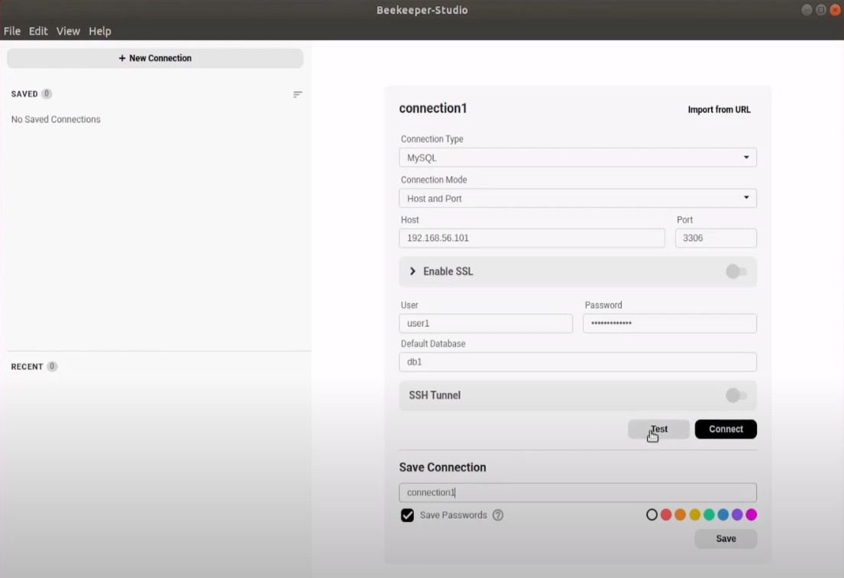
Task: Click the SAVED section header
Action: pyautogui.click(x=24, y=94)
